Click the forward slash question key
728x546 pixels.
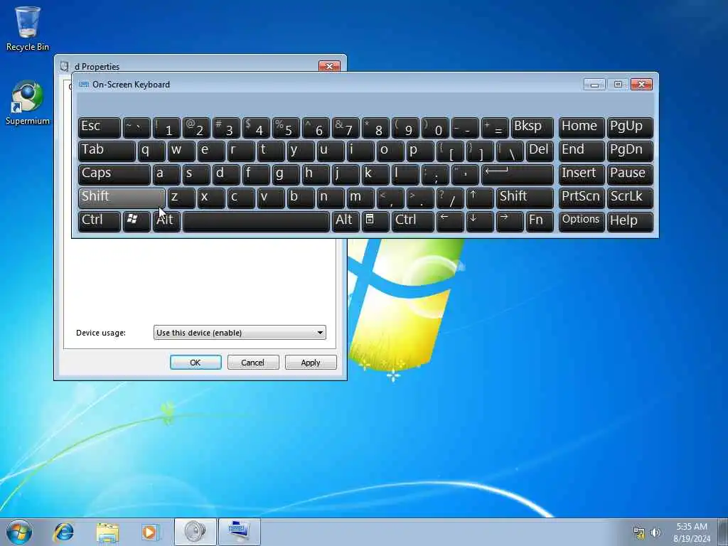click(x=450, y=198)
